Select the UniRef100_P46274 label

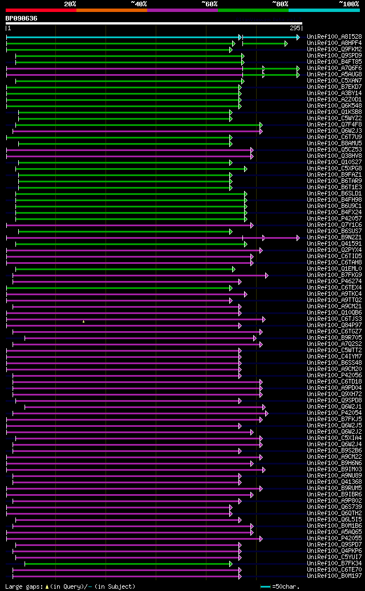tap(334, 281)
